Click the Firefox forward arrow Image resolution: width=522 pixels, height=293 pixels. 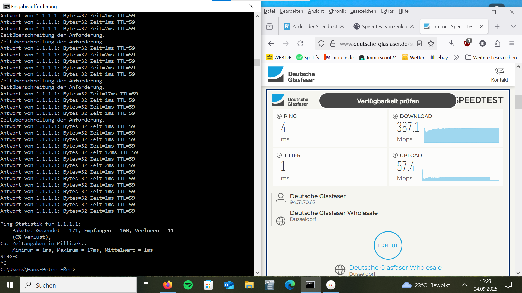point(285,43)
